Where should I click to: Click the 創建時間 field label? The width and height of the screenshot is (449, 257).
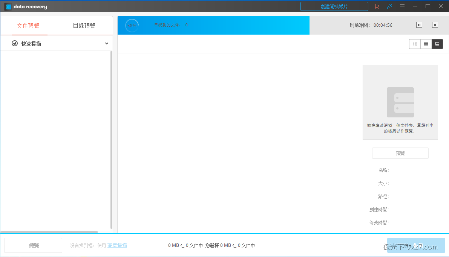click(x=379, y=210)
